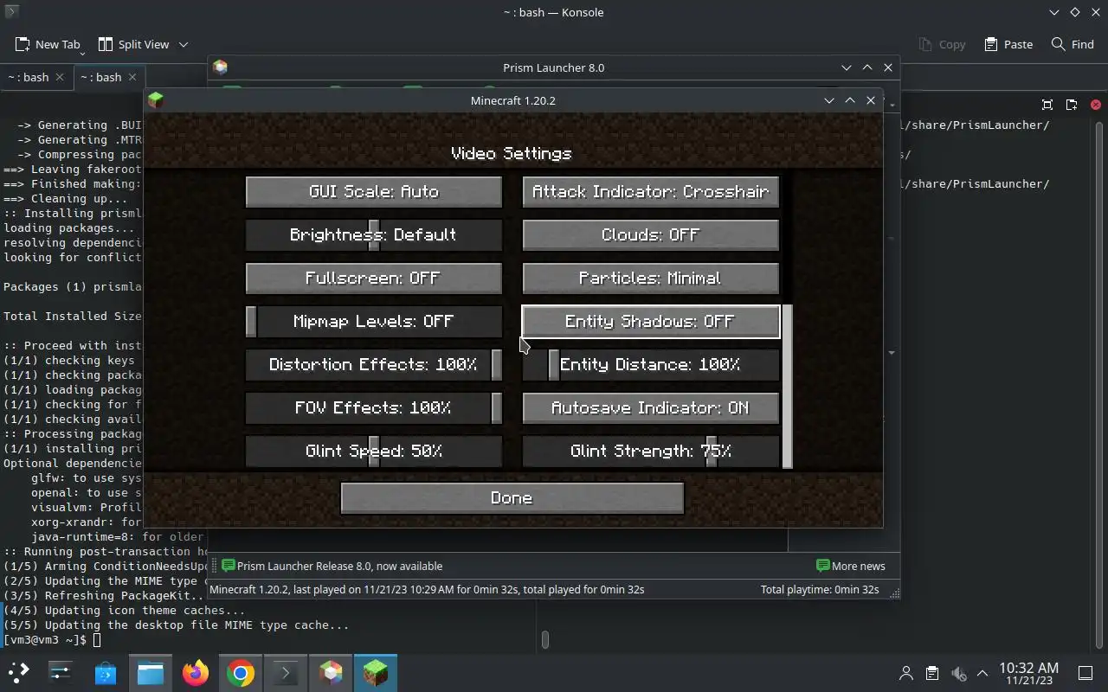Add a new terminal split view

point(1072,105)
